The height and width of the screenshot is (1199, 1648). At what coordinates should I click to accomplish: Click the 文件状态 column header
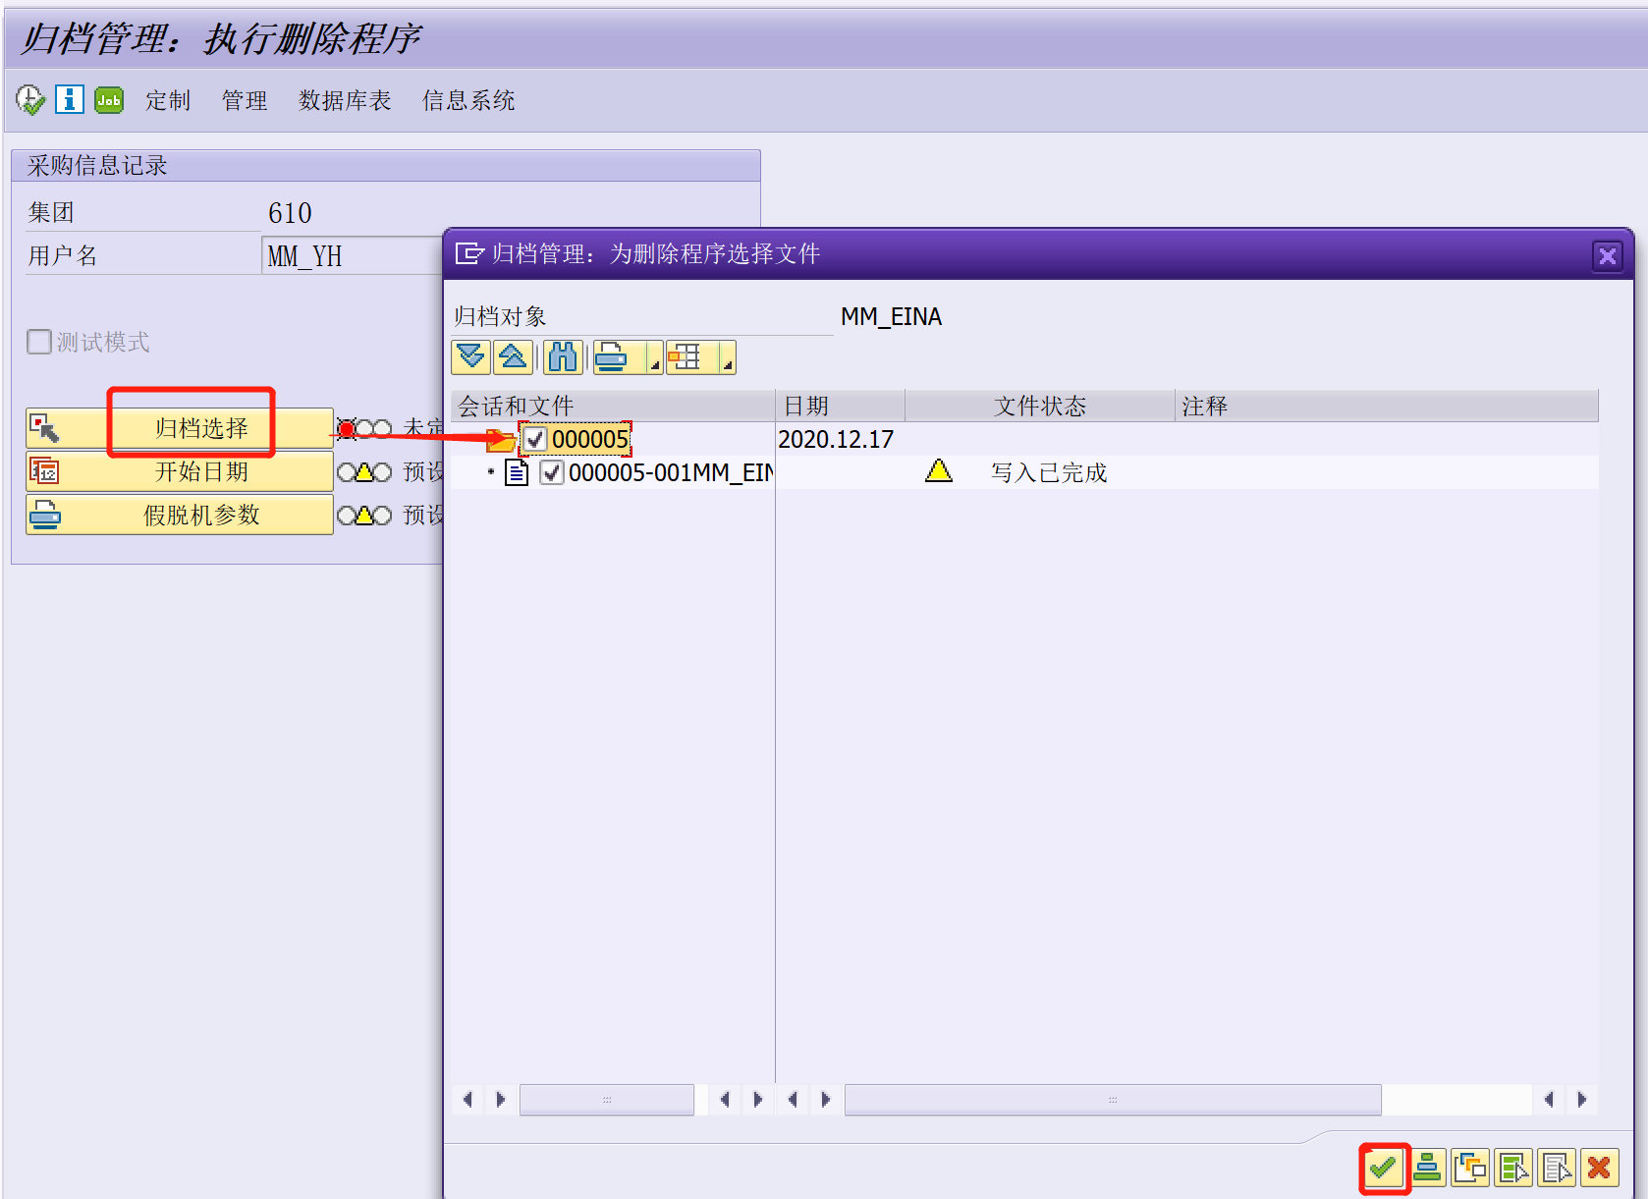point(1040,406)
